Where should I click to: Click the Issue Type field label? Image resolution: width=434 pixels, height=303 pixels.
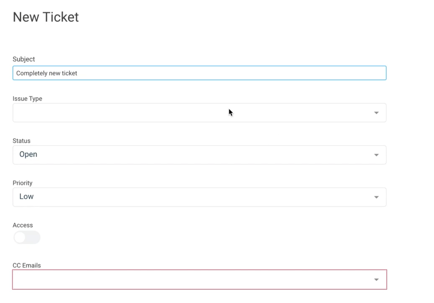tap(27, 99)
